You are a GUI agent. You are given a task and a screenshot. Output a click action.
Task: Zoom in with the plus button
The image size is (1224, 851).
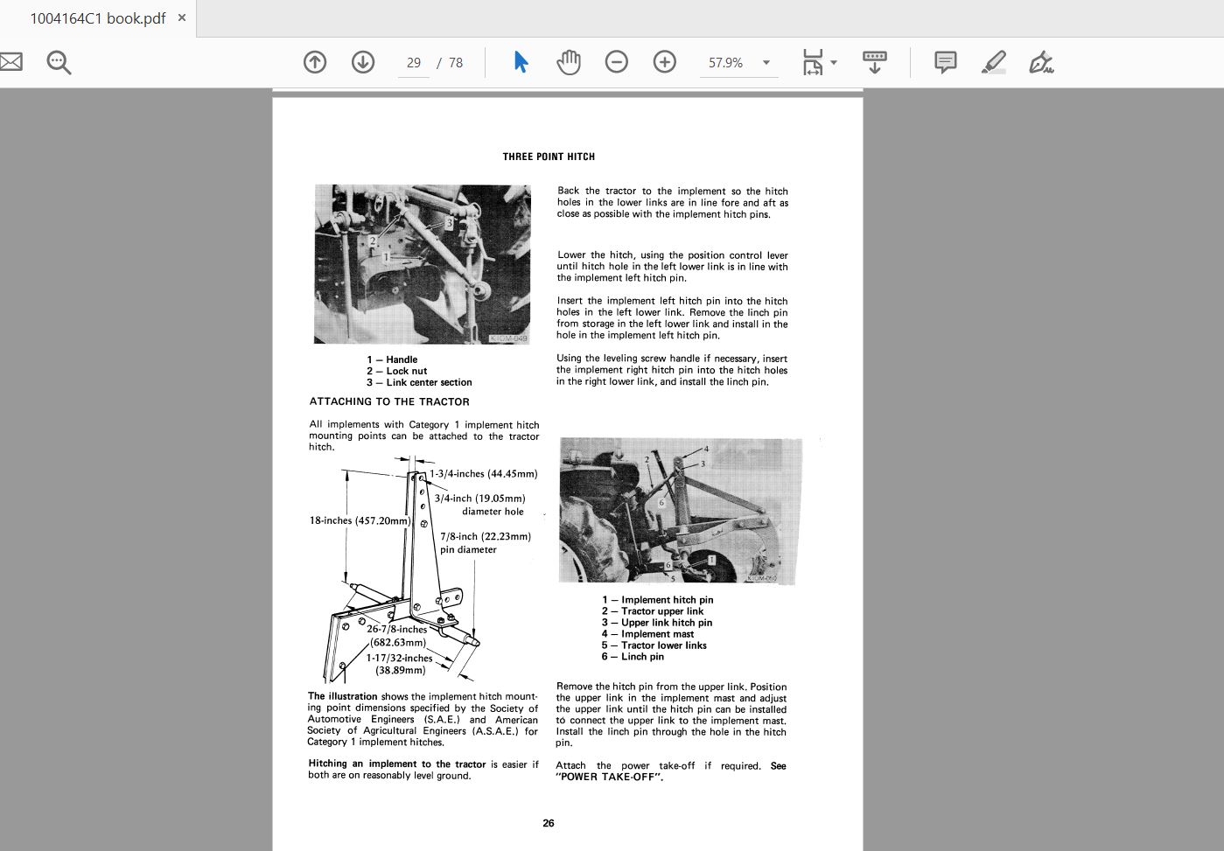coord(664,62)
